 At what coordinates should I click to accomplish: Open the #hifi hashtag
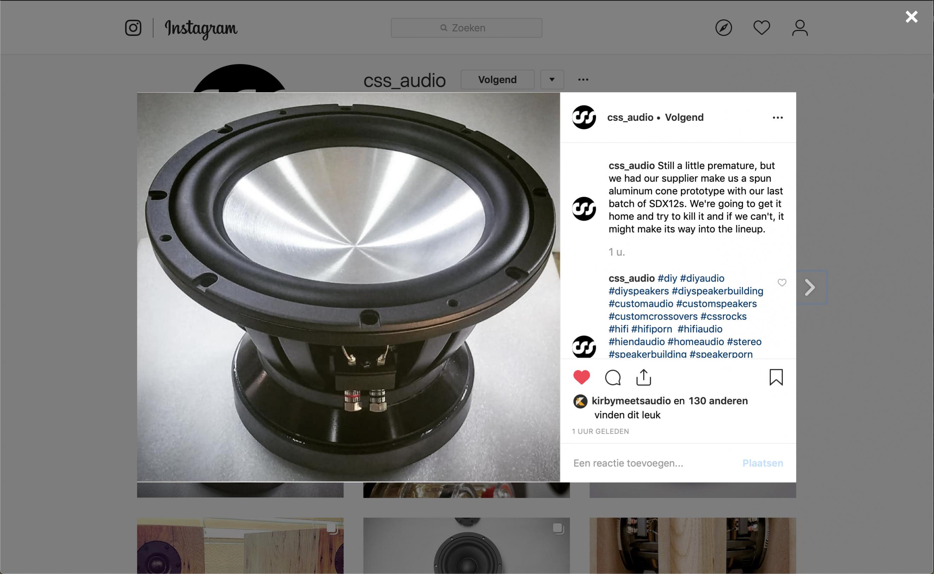(618, 329)
